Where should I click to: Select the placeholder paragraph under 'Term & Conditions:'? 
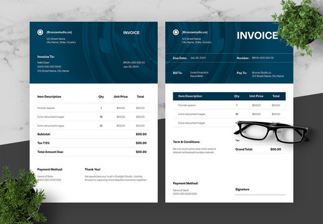[x=195, y=151]
